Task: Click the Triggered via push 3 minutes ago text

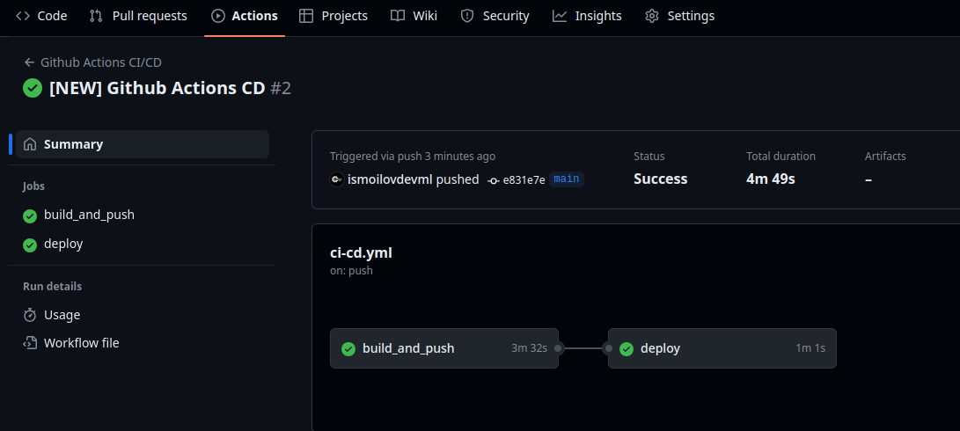Action: (413, 156)
